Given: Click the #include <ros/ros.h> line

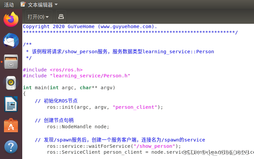Looking at the screenshot, I should 53,70.
